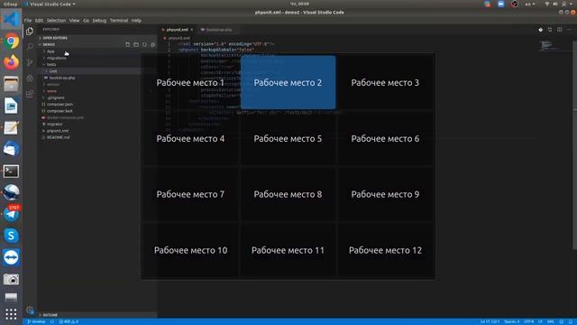The image size is (577, 325).
Task: Open the Files manager in the dock
Action: pyautogui.click(x=11, y=84)
